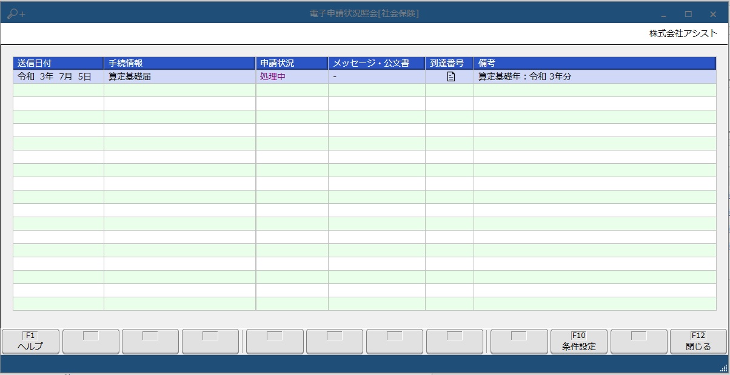Click the resize grip in the bottom-right corner
This screenshot has height=375, width=730.
point(723,368)
